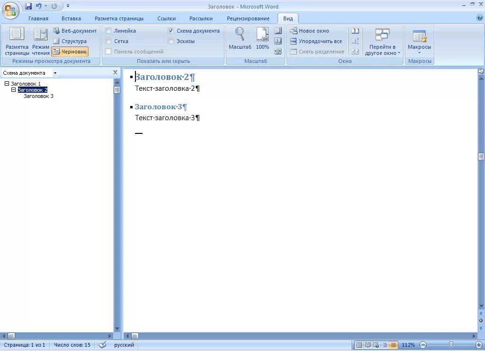Redo using the repeat arrow icon
485x351 pixels.
[x=54, y=6]
